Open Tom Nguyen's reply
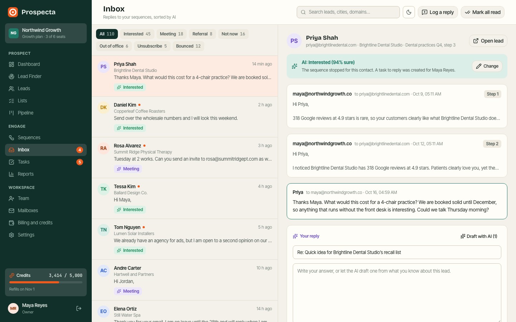 (185, 239)
